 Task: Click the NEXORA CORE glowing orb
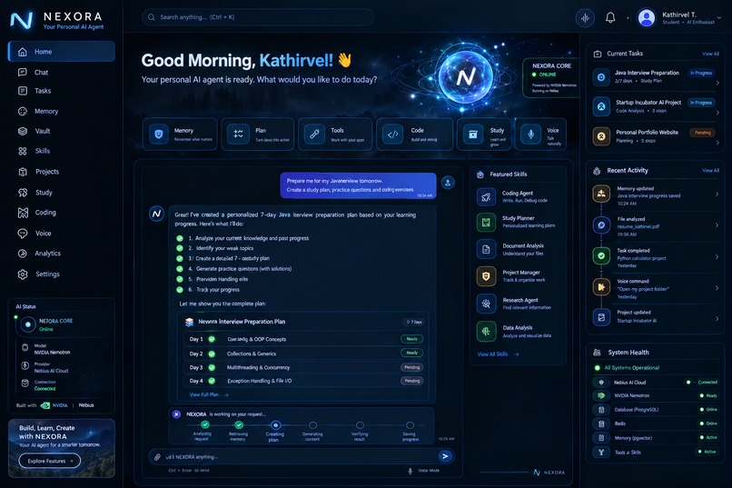point(465,76)
